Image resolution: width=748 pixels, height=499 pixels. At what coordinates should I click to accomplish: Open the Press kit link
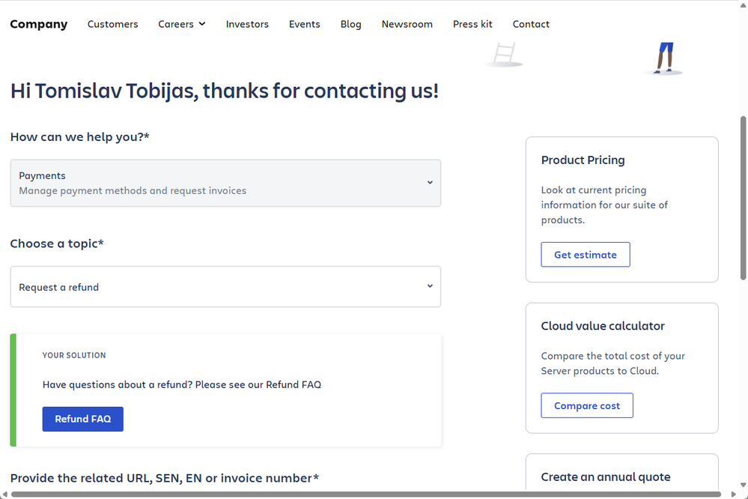pos(472,24)
